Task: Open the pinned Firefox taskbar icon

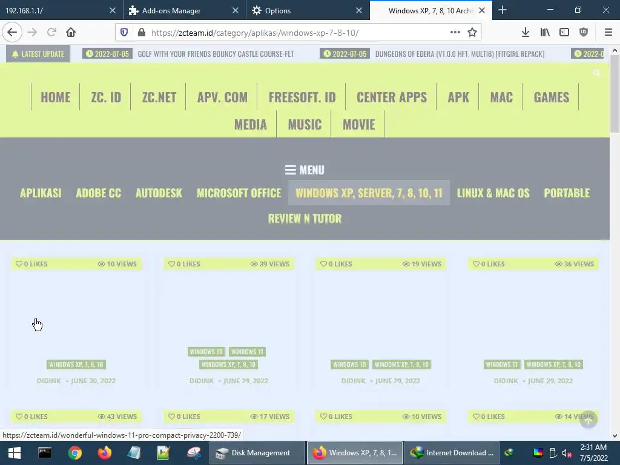Action: point(105,453)
